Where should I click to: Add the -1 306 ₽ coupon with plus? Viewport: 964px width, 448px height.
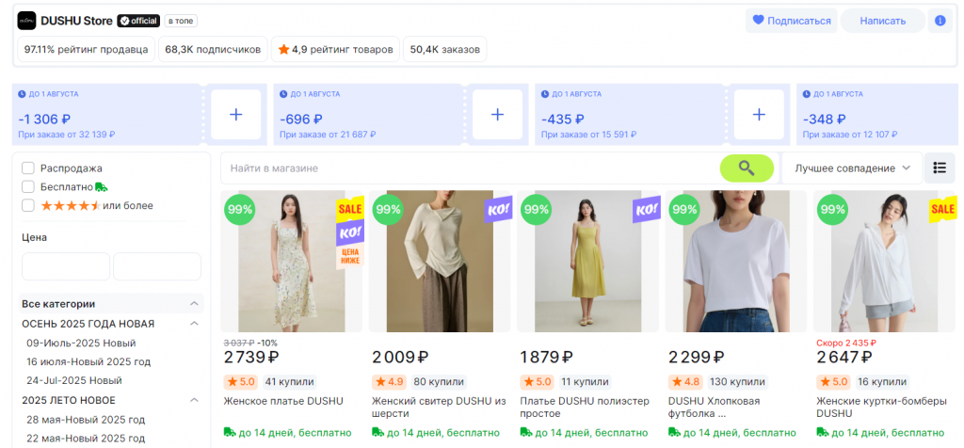pos(236,114)
